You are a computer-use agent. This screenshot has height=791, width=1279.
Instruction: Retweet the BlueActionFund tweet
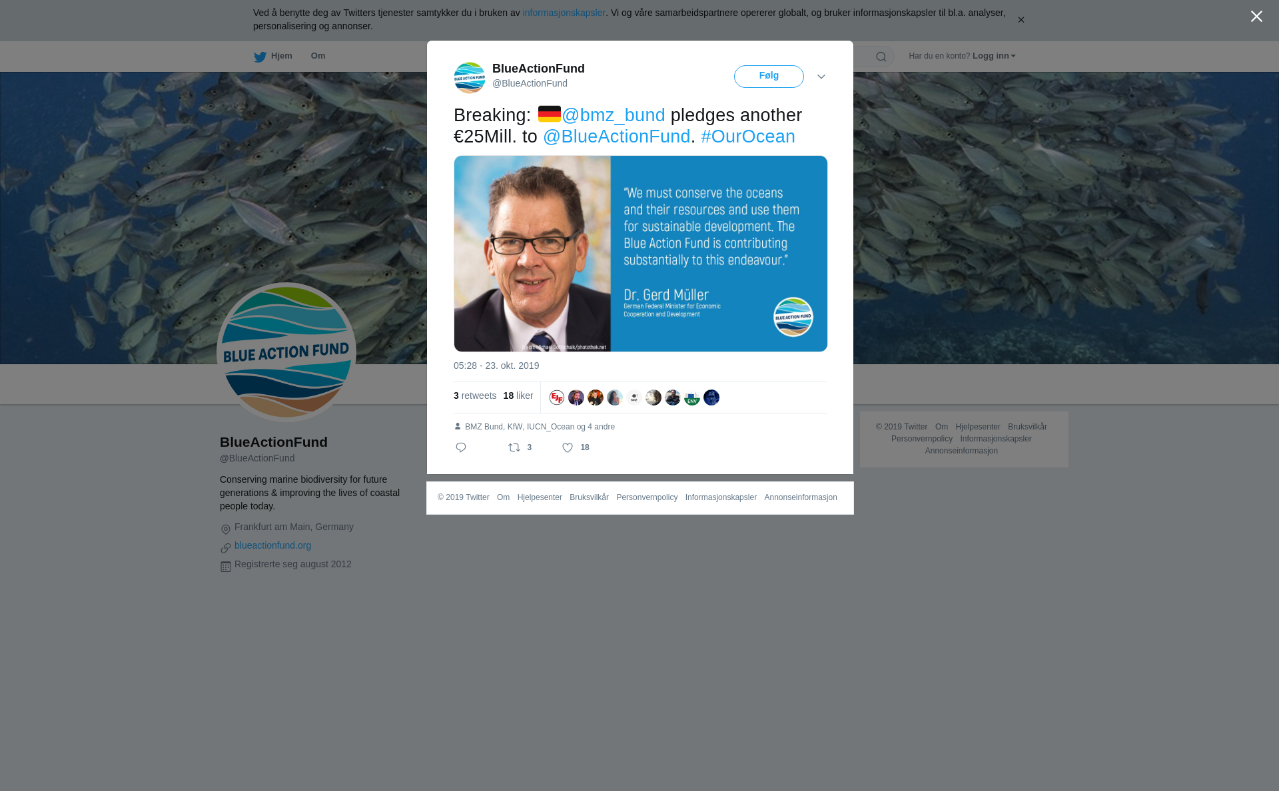pyautogui.click(x=514, y=447)
